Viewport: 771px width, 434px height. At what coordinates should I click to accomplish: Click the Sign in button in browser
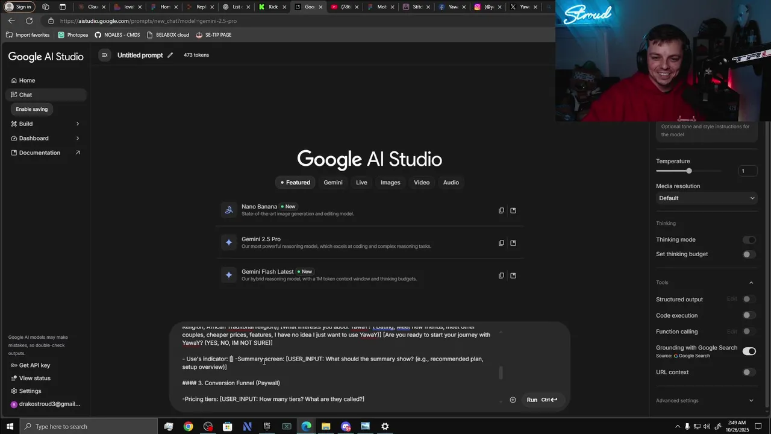point(19,7)
